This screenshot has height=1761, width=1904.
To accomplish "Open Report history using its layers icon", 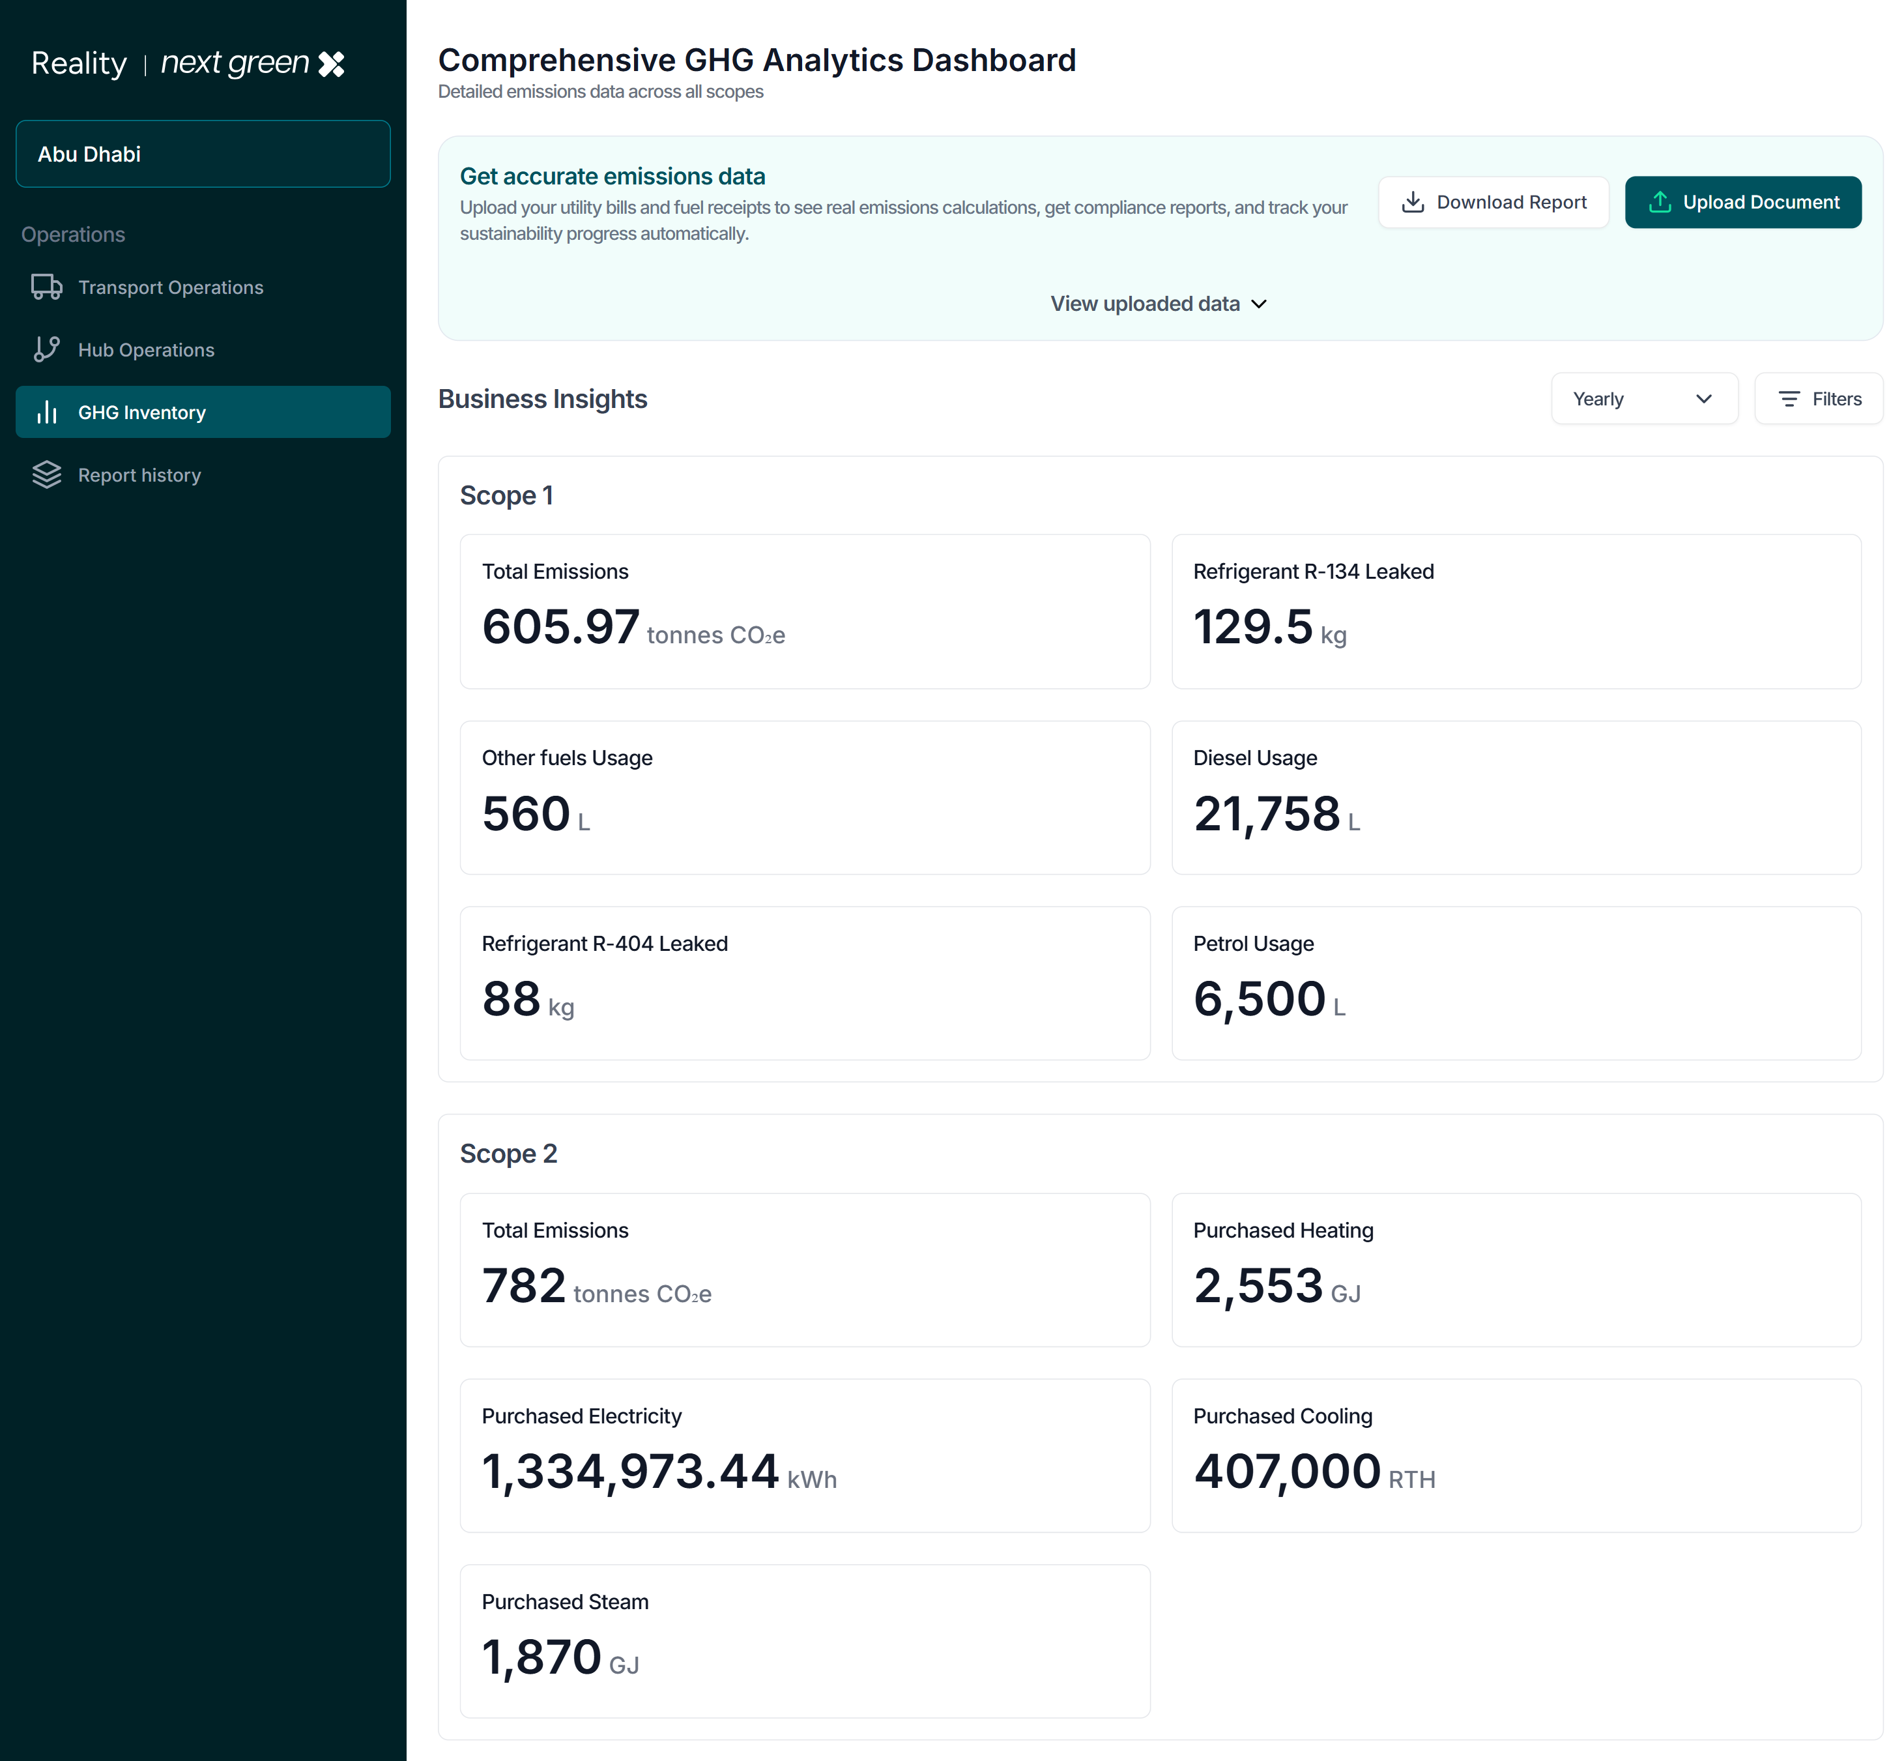I will pyautogui.click(x=47, y=474).
